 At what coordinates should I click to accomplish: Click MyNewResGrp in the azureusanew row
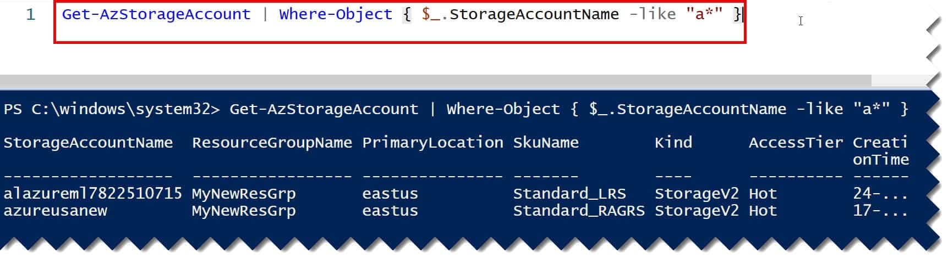click(244, 211)
